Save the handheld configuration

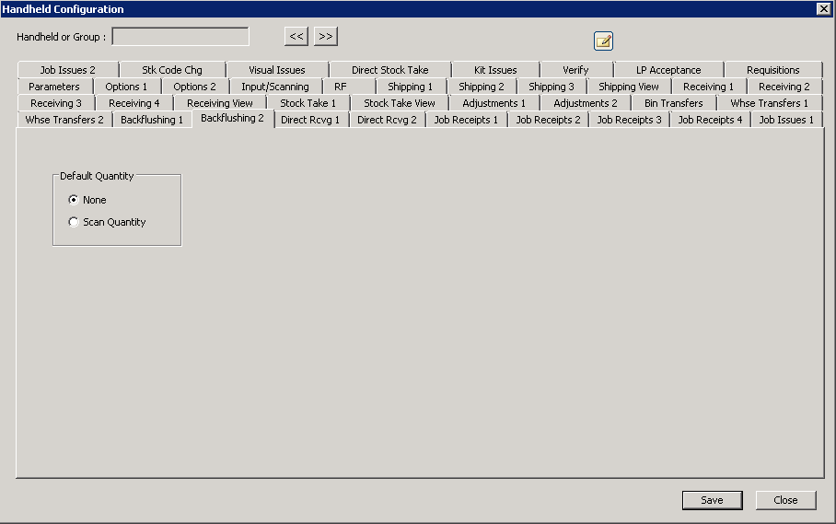[x=712, y=500]
